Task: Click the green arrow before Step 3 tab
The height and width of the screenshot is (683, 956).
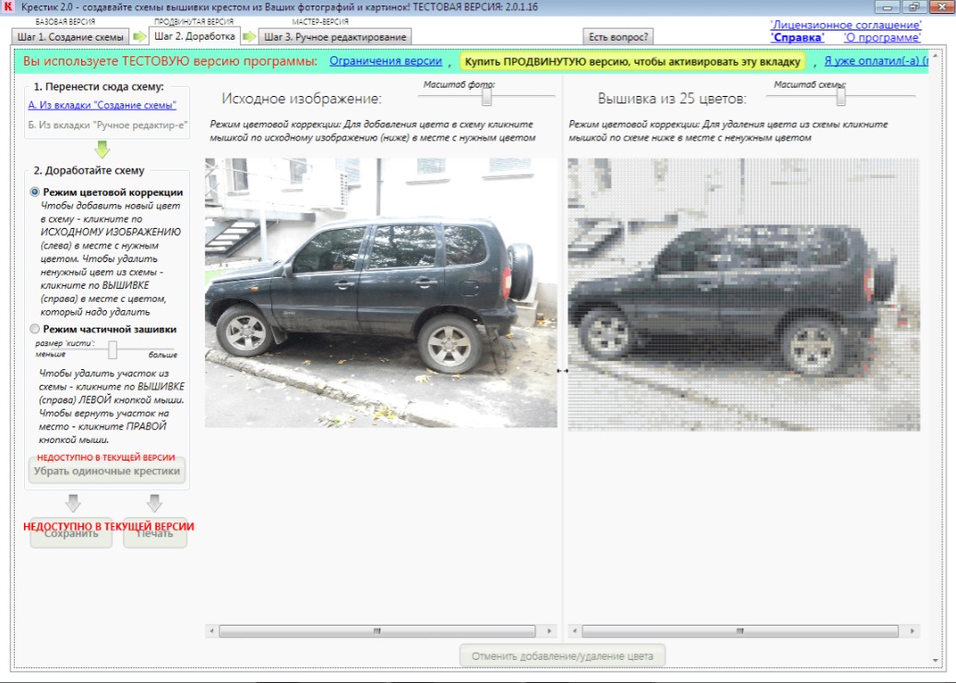Action: point(249,37)
